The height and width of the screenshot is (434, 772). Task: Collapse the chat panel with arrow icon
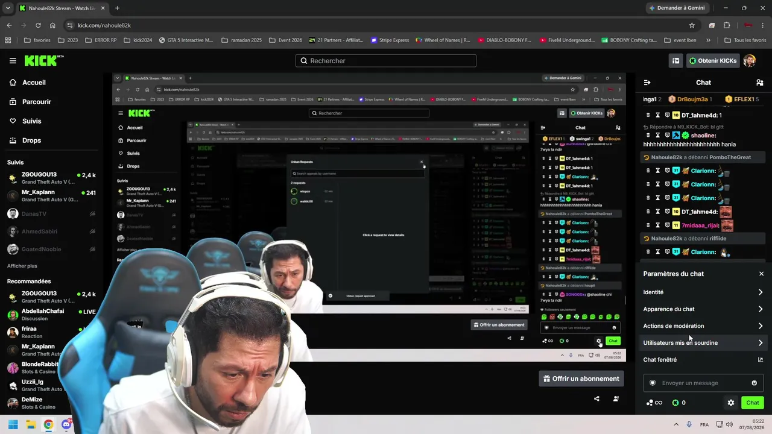[x=647, y=83]
